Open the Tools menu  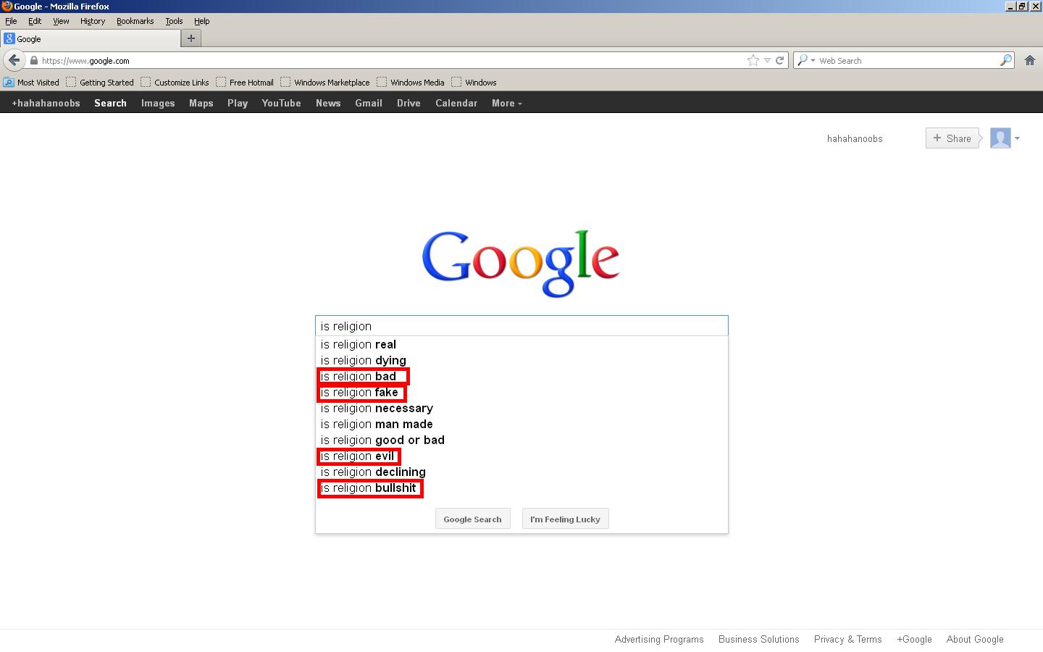point(174,21)
